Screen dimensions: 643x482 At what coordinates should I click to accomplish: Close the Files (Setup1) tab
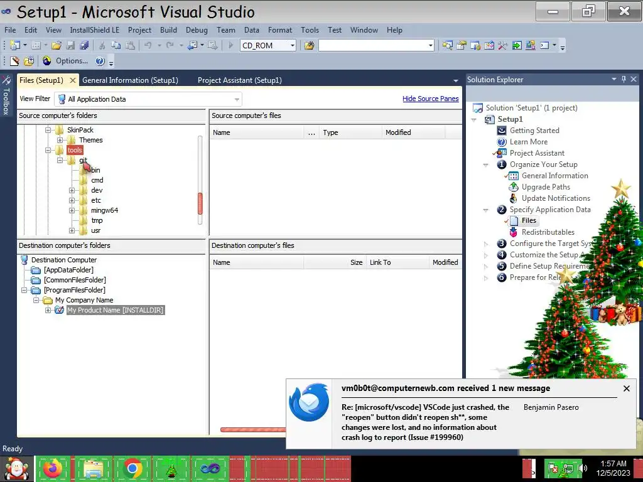(x=73, y=80)
